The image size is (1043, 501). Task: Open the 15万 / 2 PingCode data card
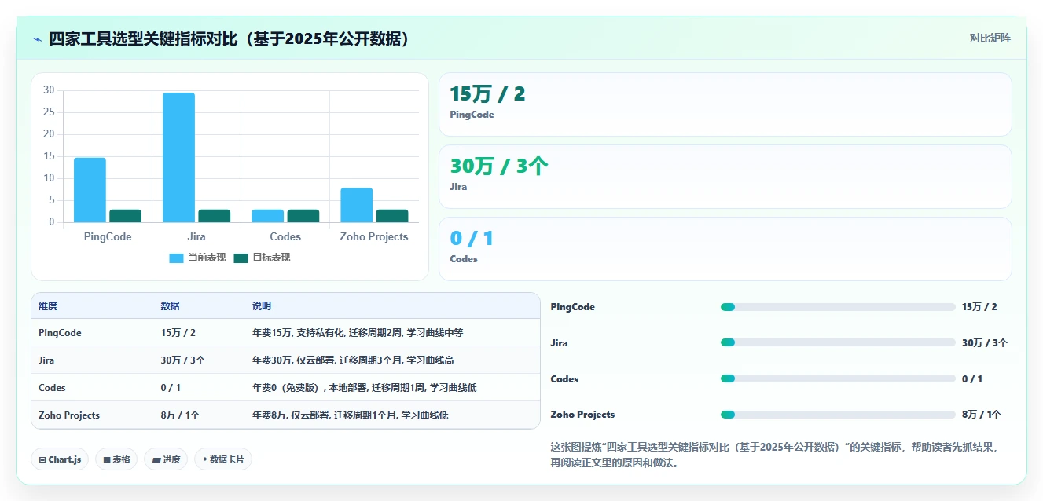pos(725,104)
